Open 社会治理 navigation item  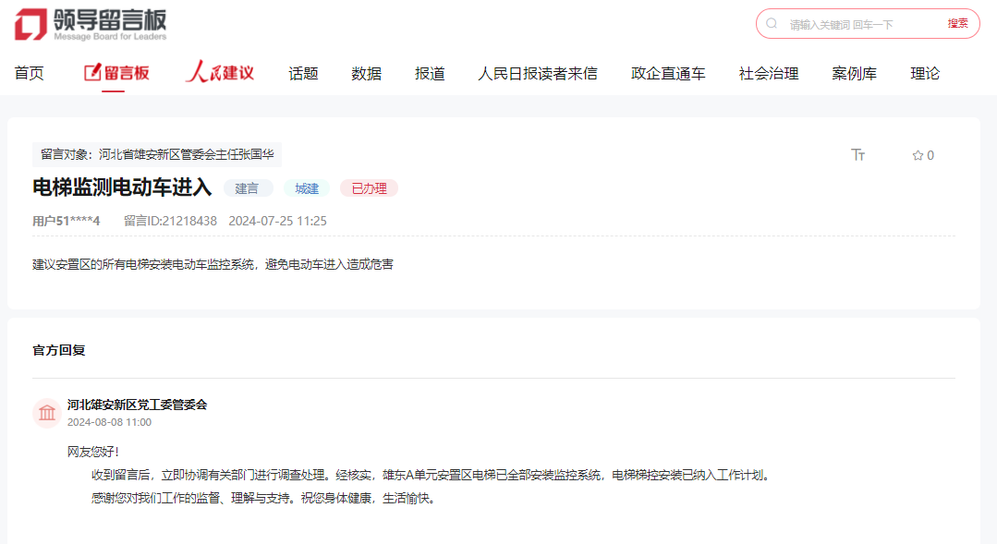coord(768,74)
